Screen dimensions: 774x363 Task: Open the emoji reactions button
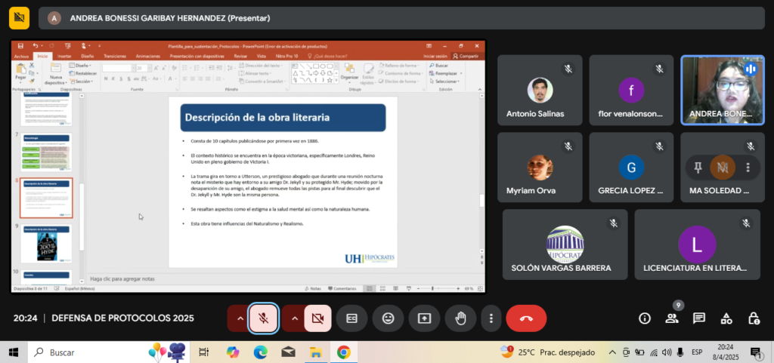point(388,318)
